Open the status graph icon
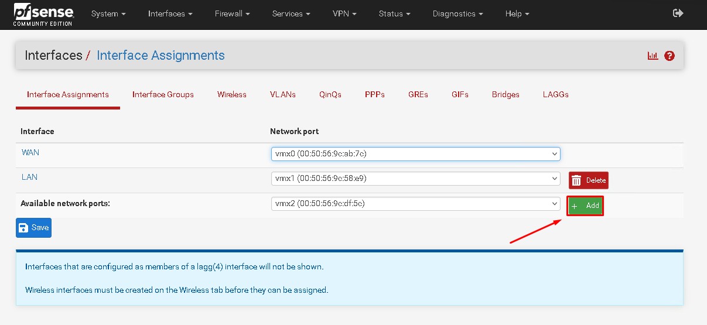 [653, 56]
